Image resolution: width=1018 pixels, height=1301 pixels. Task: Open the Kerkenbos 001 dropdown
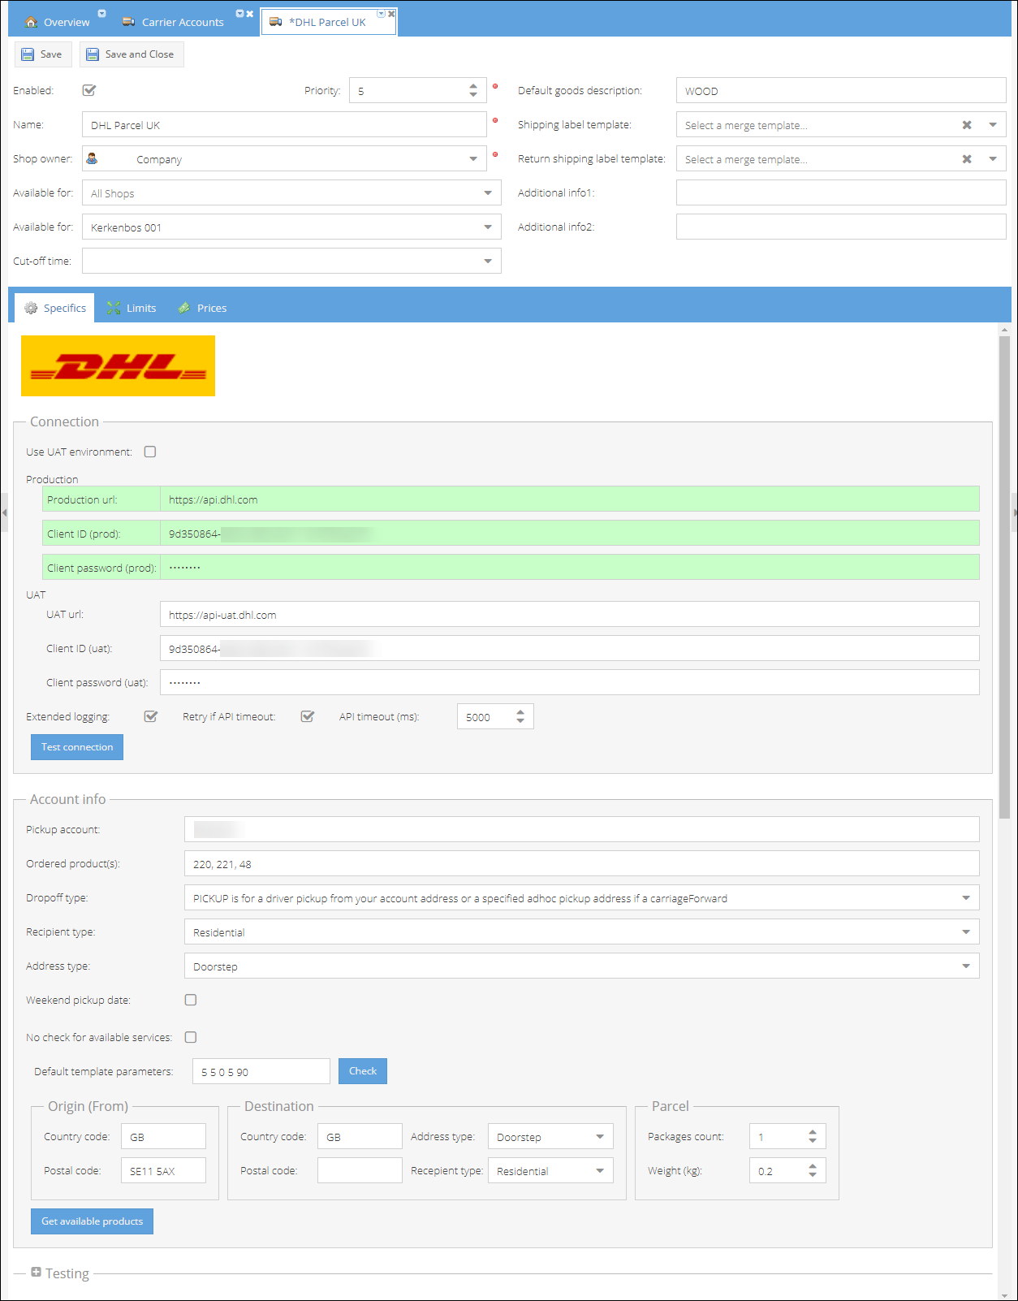[488, 227]
